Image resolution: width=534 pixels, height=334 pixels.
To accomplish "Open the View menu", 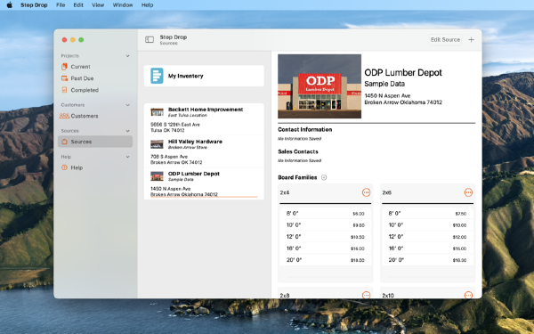I will [x=98, y=4].
